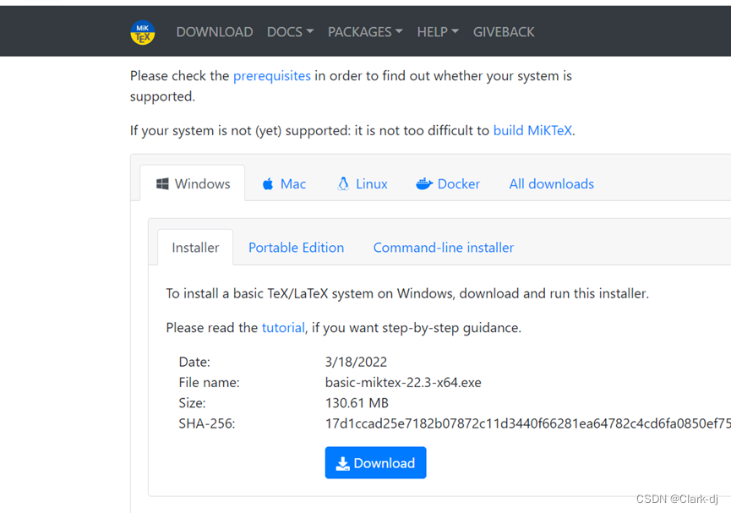The image size is (731, 513).
Task: Click the Apple icon beside Mac
Action: (x=268, y=183)
